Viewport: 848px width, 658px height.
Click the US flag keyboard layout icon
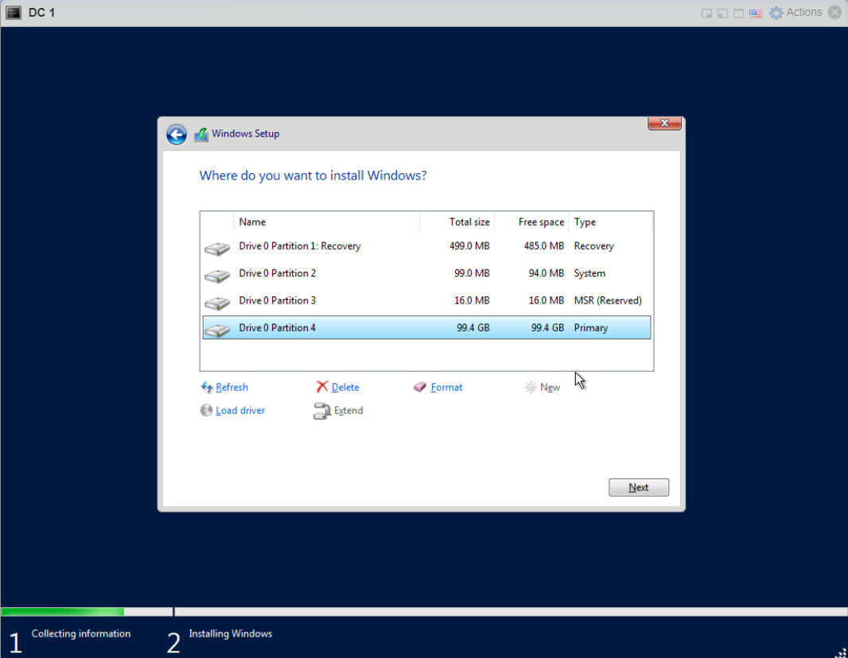click(x=756, y=13)
